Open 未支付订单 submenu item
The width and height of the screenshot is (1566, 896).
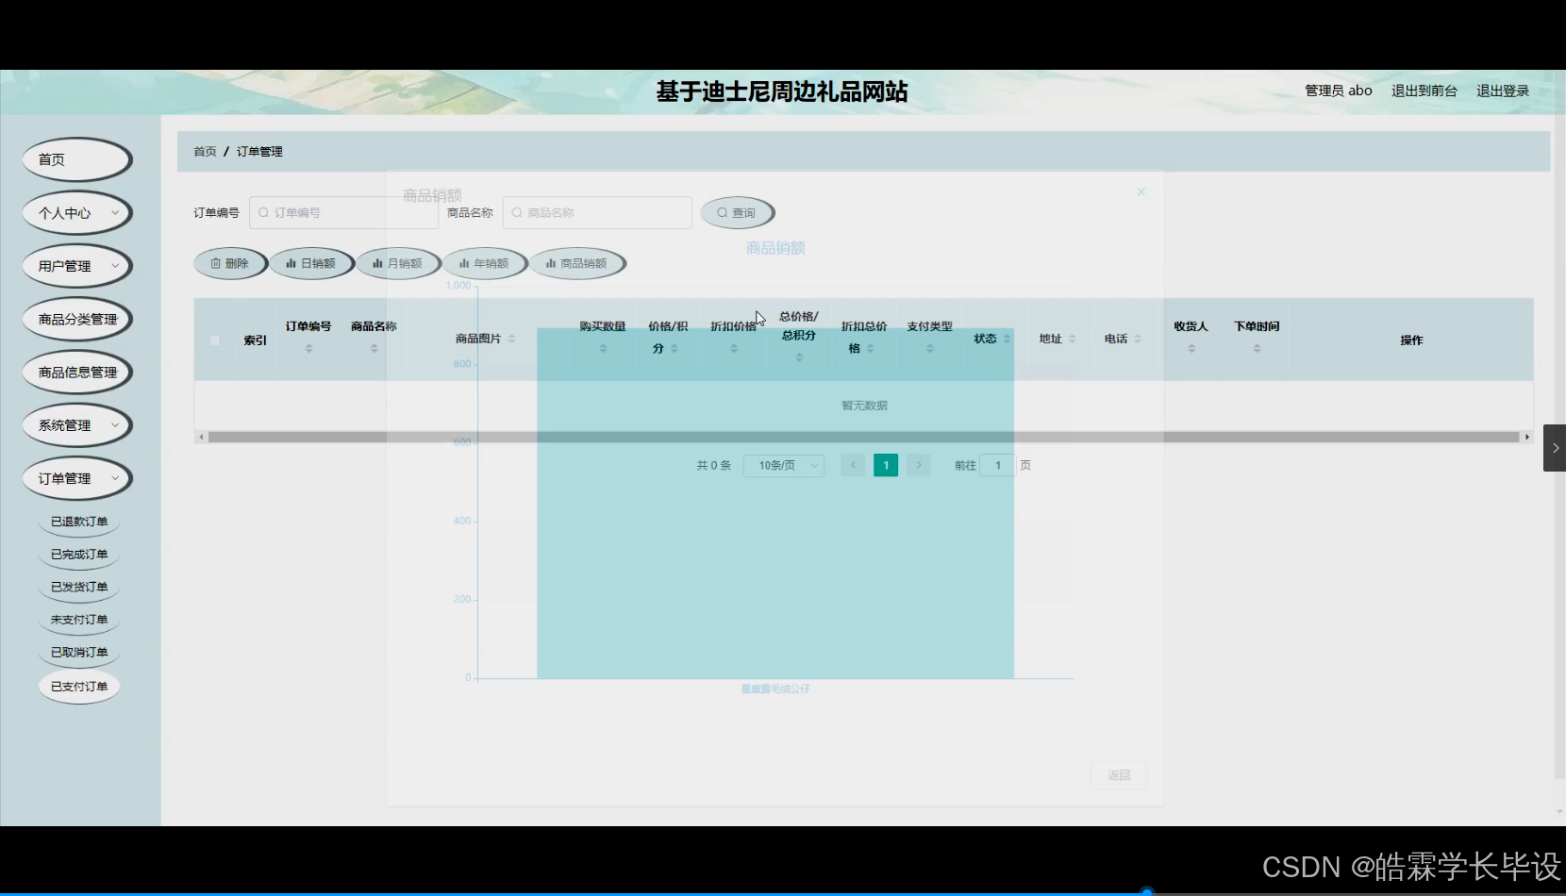[79, 620]
